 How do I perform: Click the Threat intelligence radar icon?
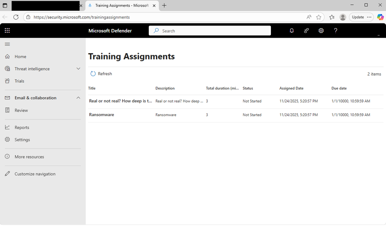(7, 69)
